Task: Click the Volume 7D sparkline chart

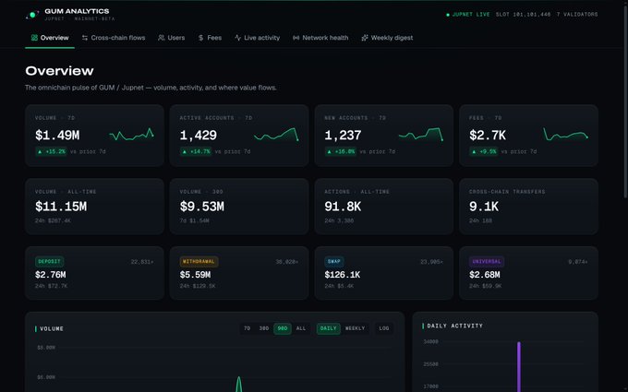Action: click(131, 135)
